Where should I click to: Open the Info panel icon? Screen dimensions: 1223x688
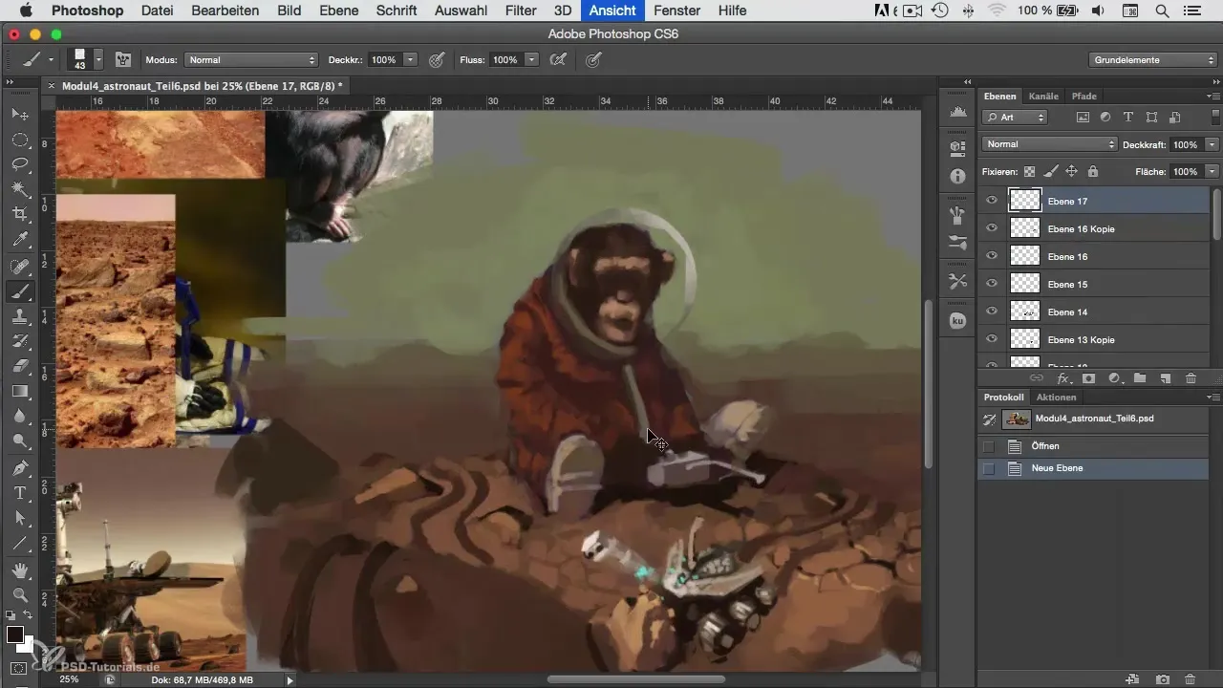click(957, 177)
